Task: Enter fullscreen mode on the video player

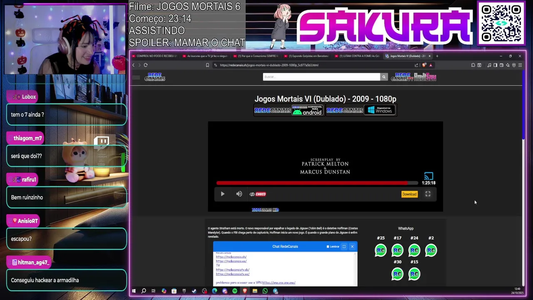Action: (x=428, y=194)
